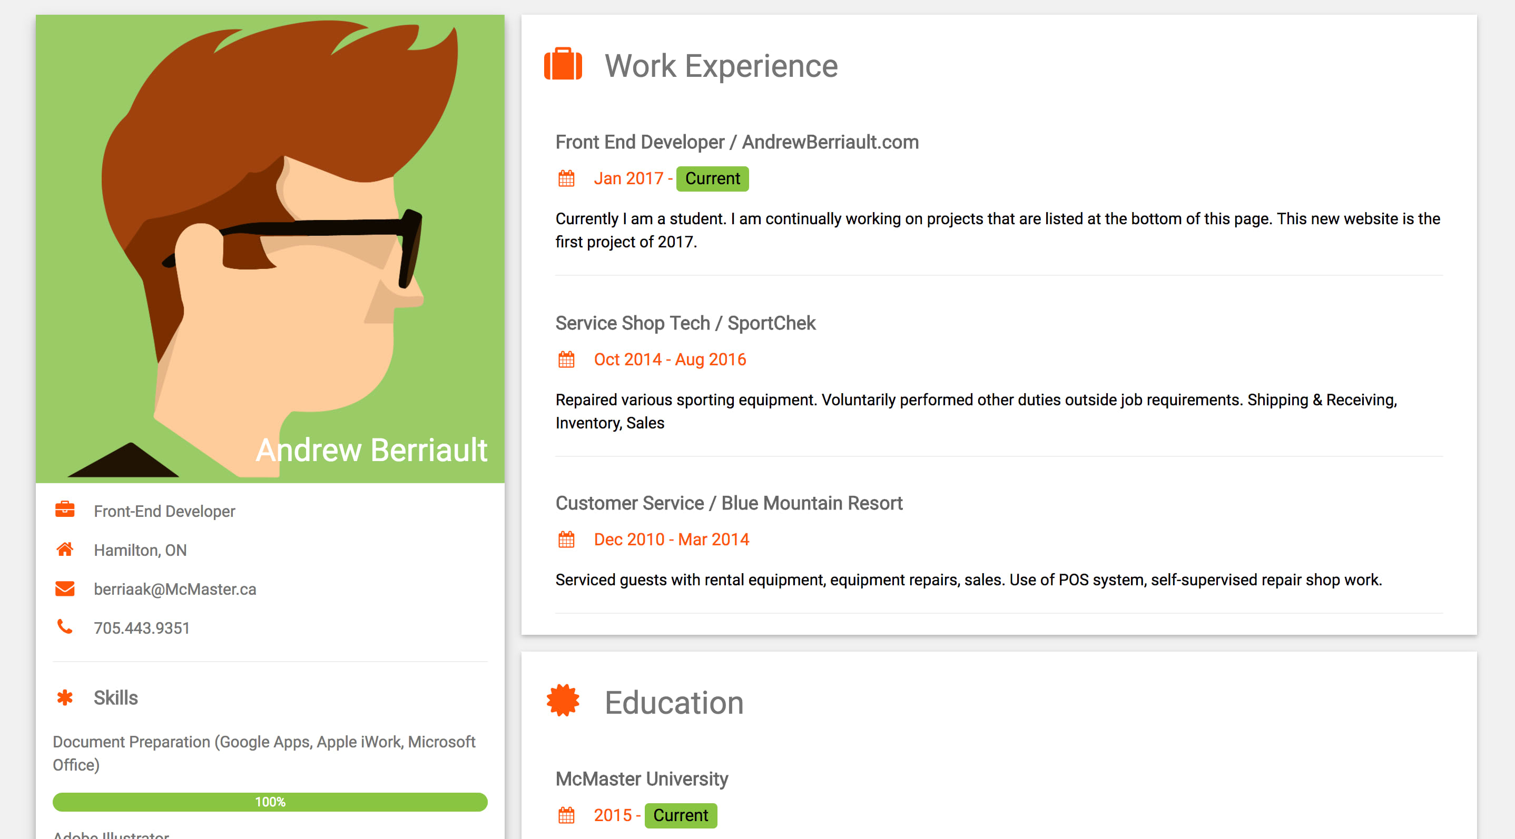Image resolution: width=1515 pixels, height=839 pixels.
Task: Click the home icon beside Hamilton, ON
Action: pos(65,550)
